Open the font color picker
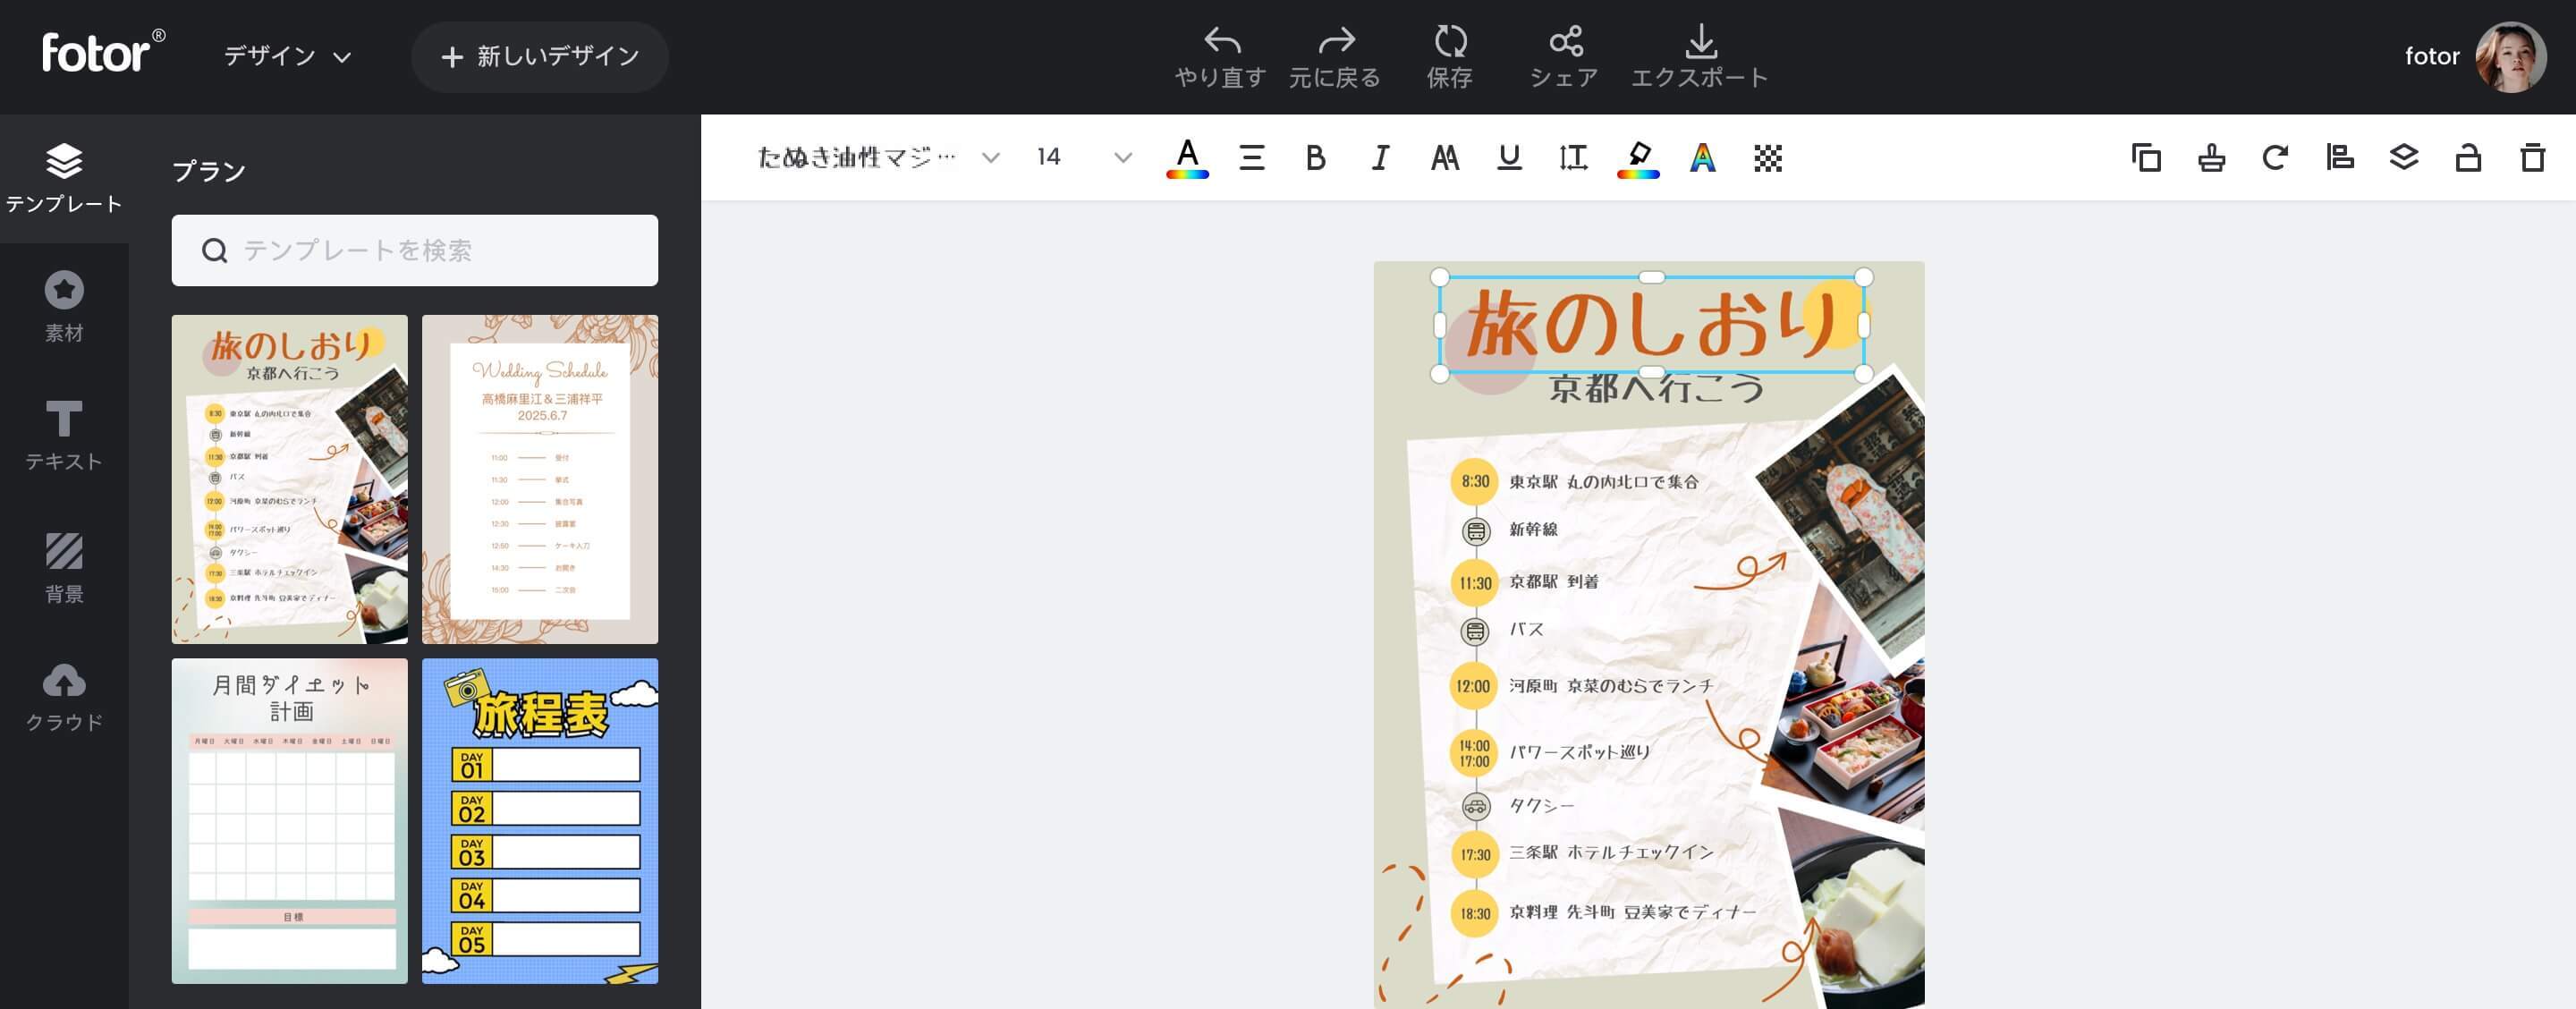 pyautogui.click(x=1186, y=157)
